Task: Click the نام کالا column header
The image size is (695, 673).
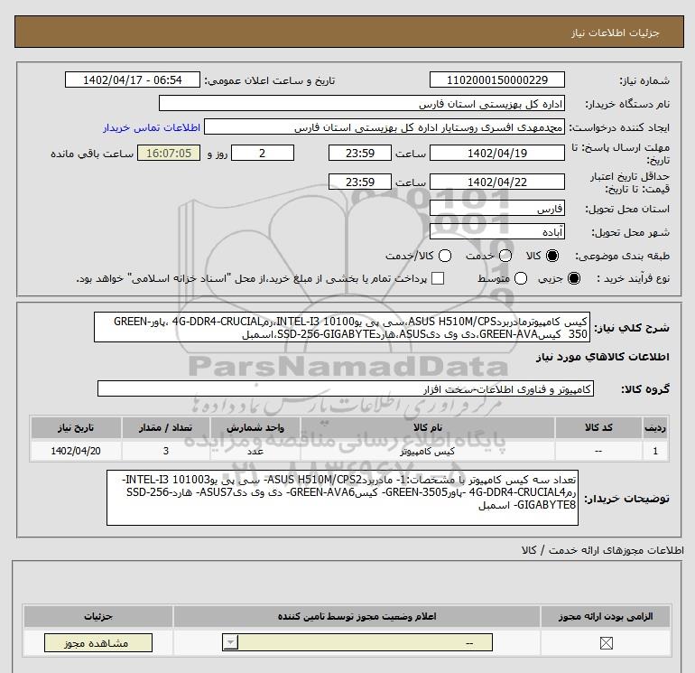Action: point(428,427)
